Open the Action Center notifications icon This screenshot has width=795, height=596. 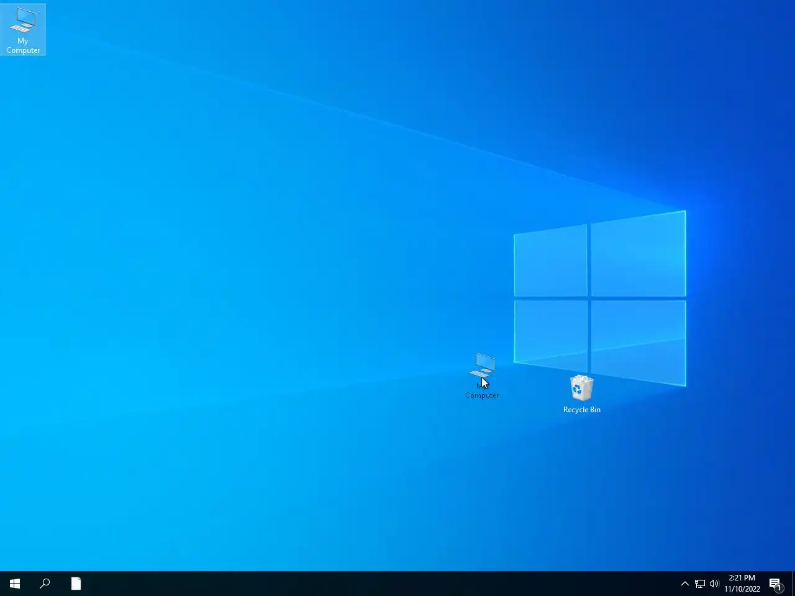coord(776,584)
